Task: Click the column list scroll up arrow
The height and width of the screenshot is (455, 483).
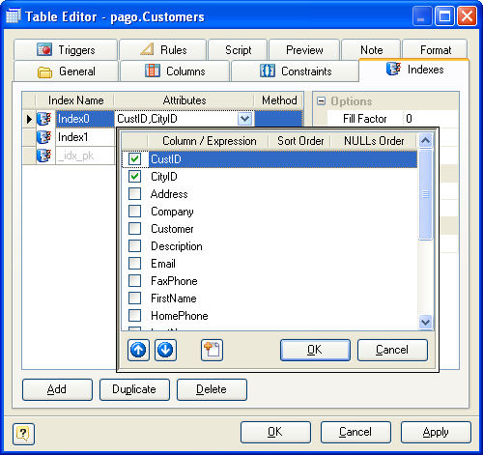Action: 425,140
